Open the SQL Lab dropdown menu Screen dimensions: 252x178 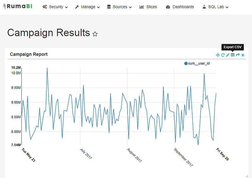coord(215,7)
